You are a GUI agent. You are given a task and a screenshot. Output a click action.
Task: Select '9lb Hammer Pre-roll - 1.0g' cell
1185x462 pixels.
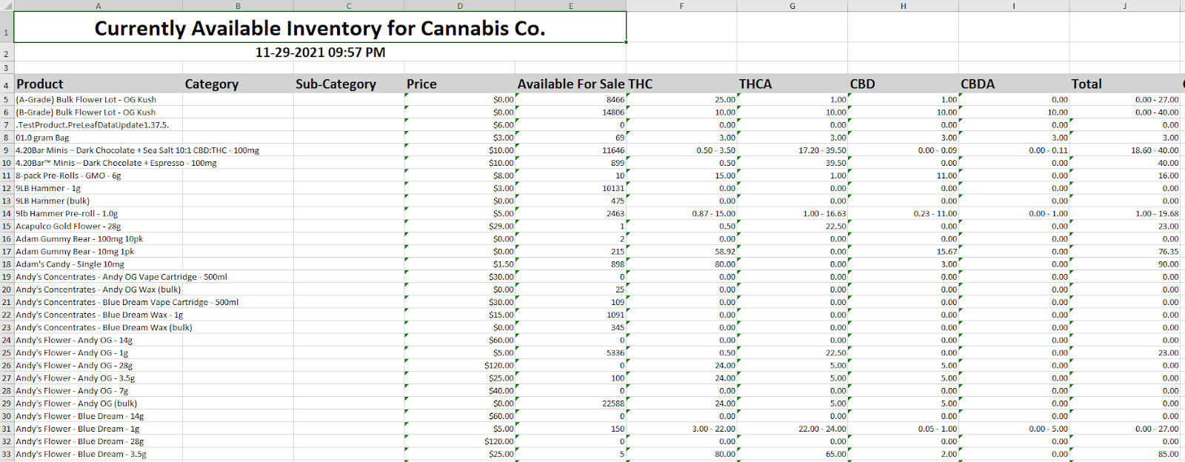(x=99, y=213)
